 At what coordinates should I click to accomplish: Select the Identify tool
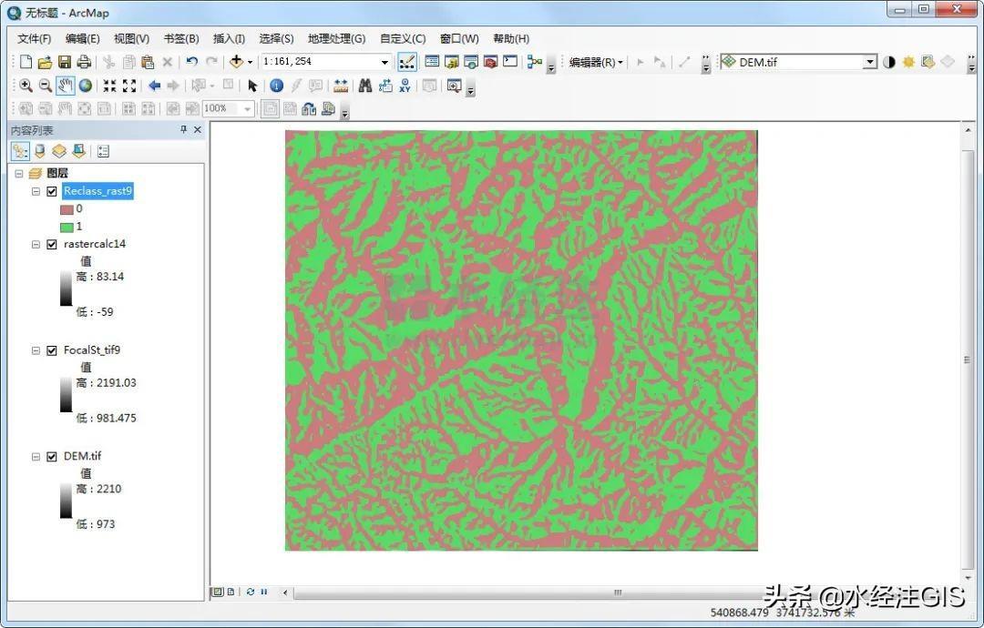(276, 86)
